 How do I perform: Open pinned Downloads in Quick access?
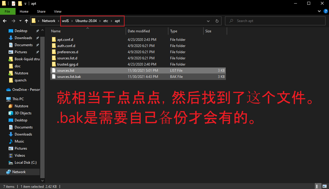pyautogui.click(x=23, y=38)
